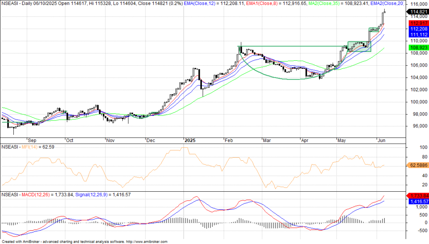
Task: Click the red 1,733.84 MACD value tag
Action: [x=417, y=195]
